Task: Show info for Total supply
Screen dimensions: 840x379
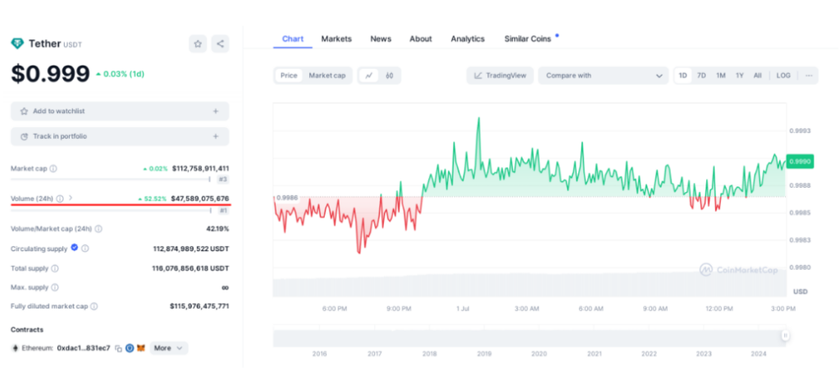Action: (55, 268)
